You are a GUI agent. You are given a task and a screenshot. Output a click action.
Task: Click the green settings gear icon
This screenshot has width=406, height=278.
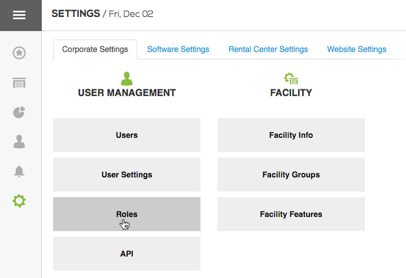(x=19, y=201)
